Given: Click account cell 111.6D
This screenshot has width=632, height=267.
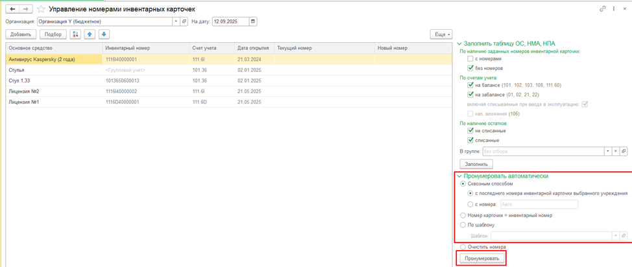Looking at the screenshot, I should click(x=212, y=102).
